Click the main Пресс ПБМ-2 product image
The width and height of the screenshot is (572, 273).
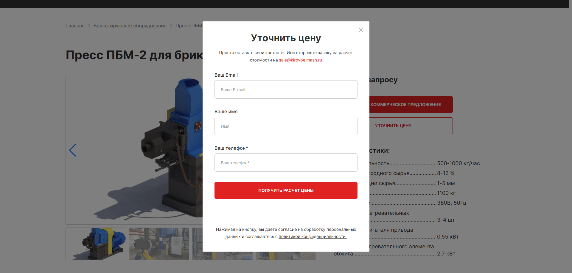pyautogui.click(x=134, y=150)
